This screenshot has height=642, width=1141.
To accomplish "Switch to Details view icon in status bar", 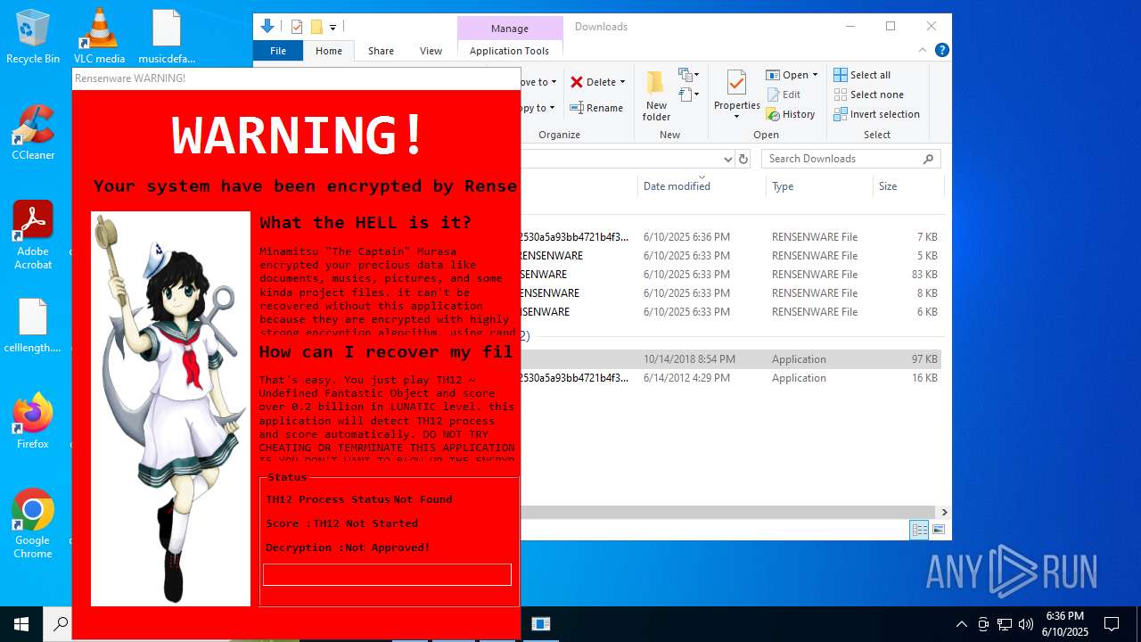I will tap(919, 530).
